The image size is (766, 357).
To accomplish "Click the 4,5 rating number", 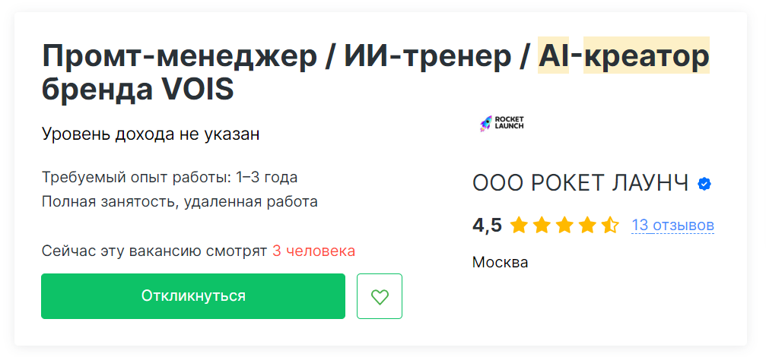I will (487, 226).
